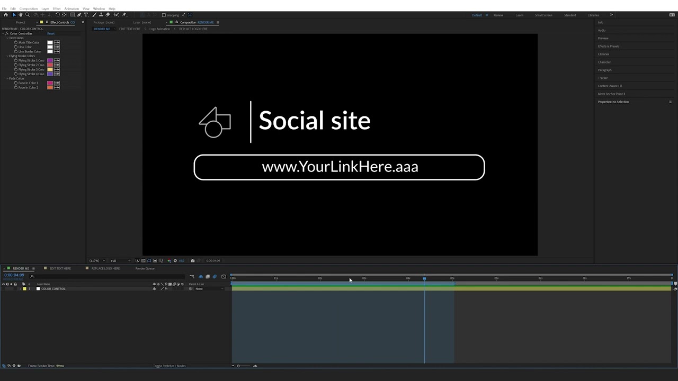Viewport: 678px width, 381px height.
Task: Open the Composition menu
Action: [29, 8]
